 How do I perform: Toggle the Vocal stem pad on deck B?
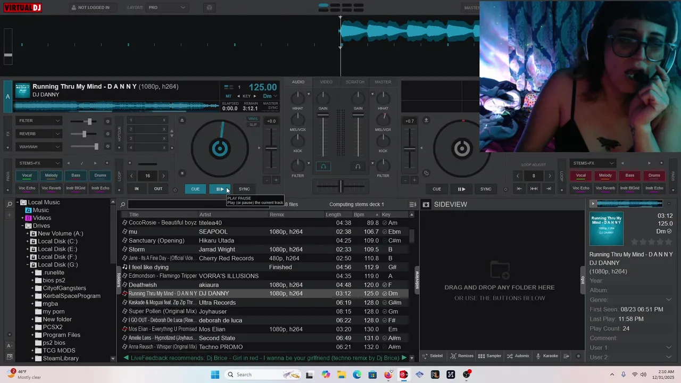(x=580, y=175)
